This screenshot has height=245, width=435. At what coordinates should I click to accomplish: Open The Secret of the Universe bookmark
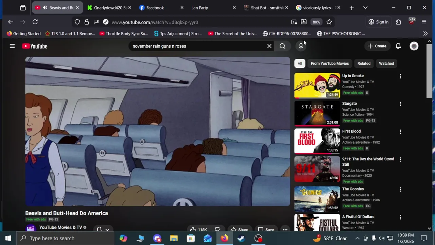click(x=233, y=34)
